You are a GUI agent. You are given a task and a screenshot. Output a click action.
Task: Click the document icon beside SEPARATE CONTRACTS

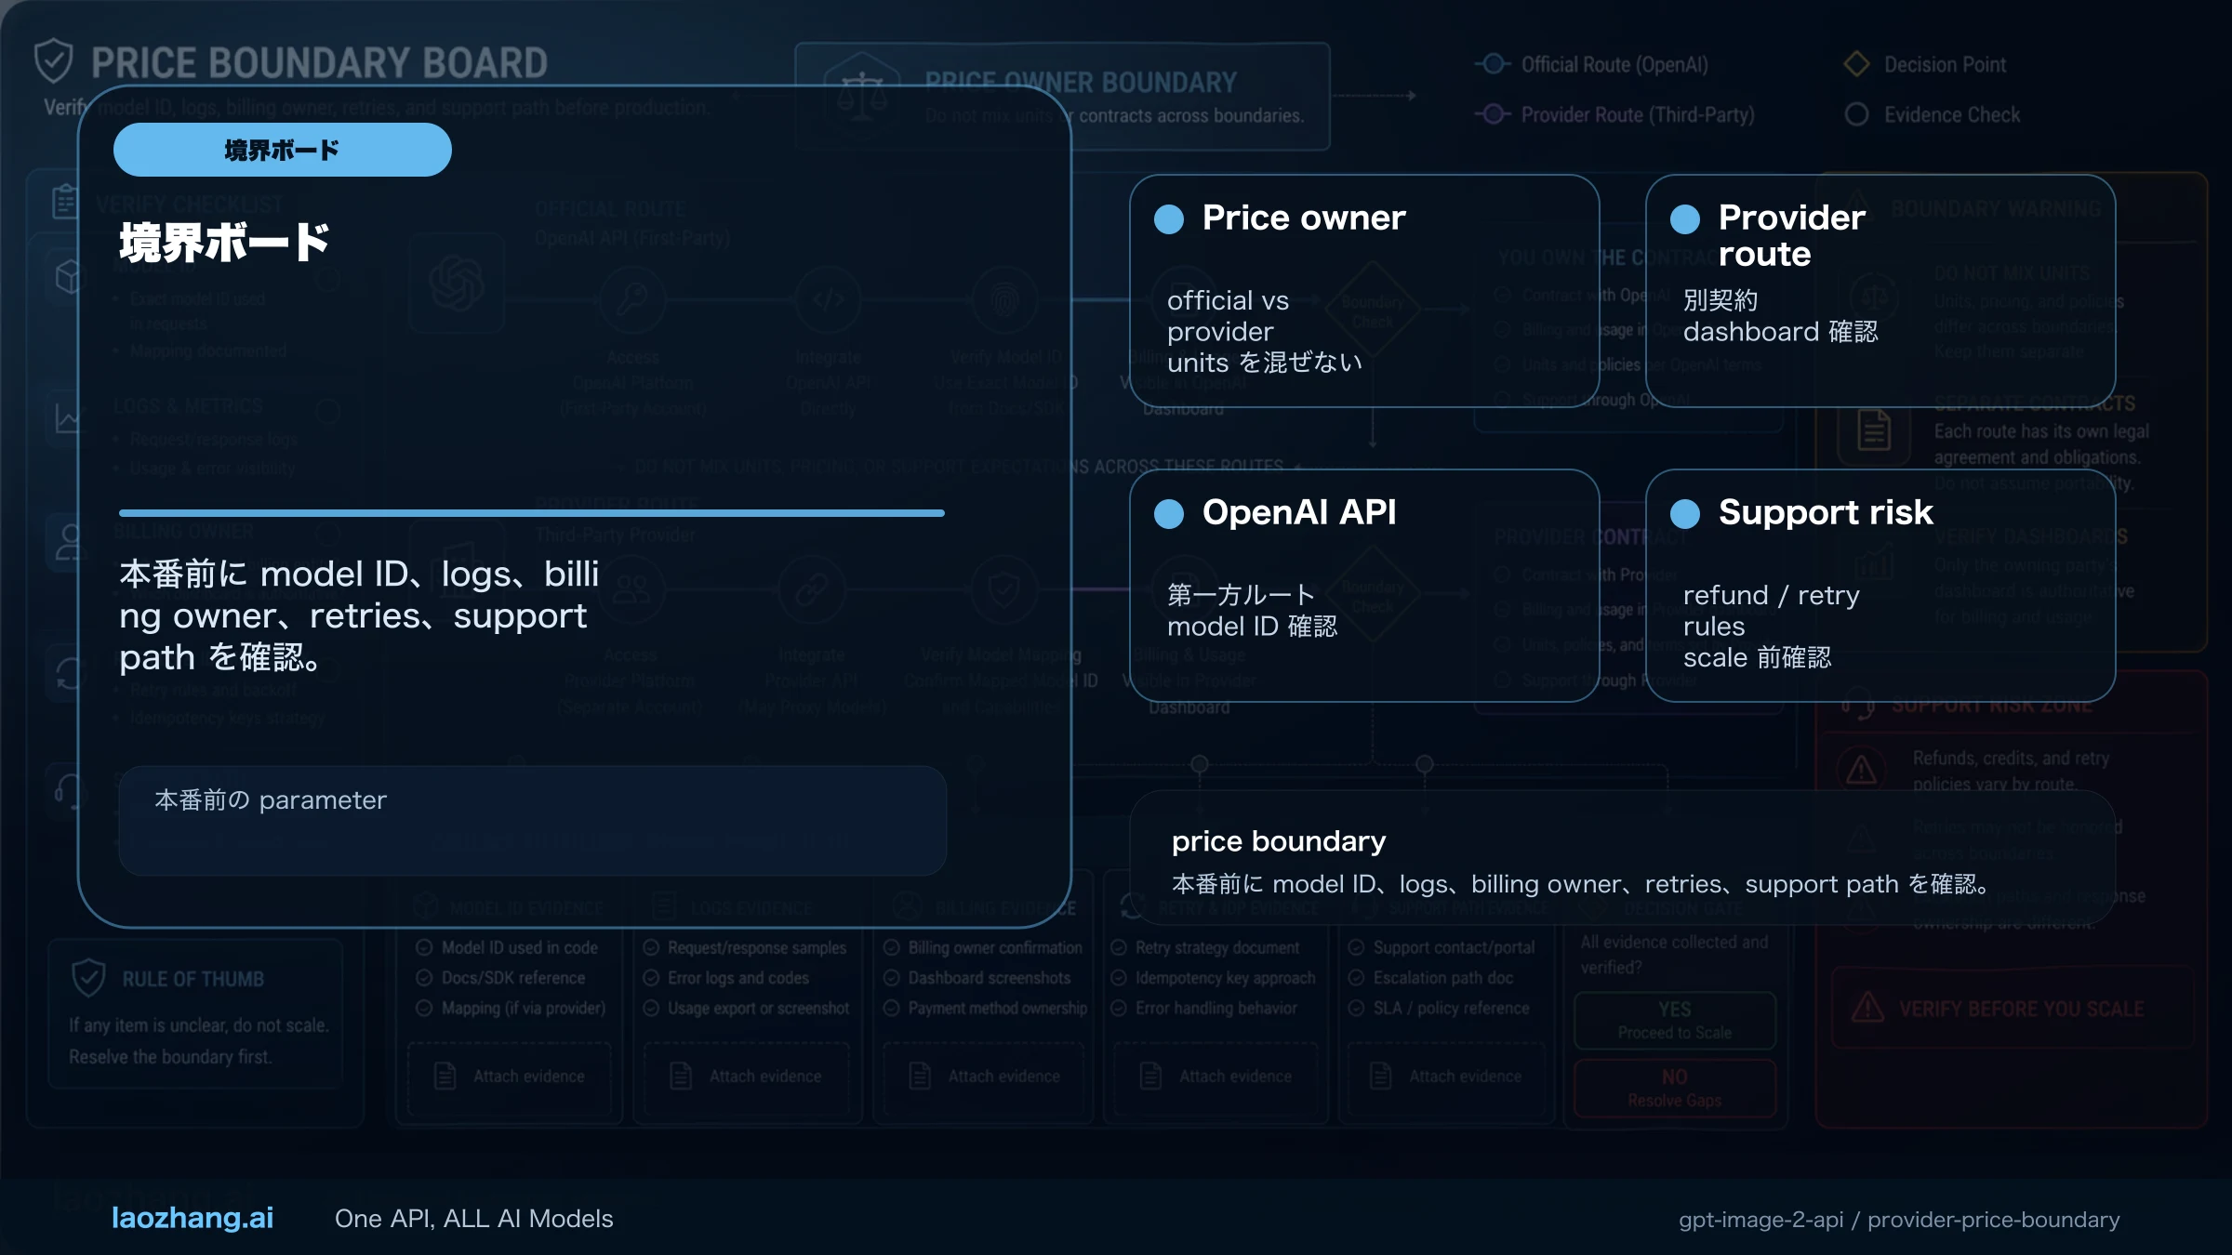(1874, 430)
